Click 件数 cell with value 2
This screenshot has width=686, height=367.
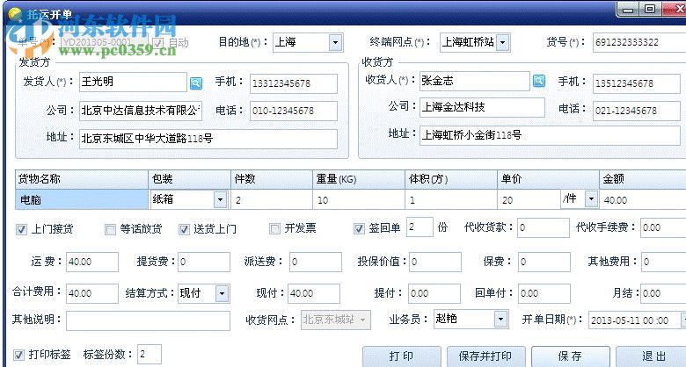coord(272,200)
